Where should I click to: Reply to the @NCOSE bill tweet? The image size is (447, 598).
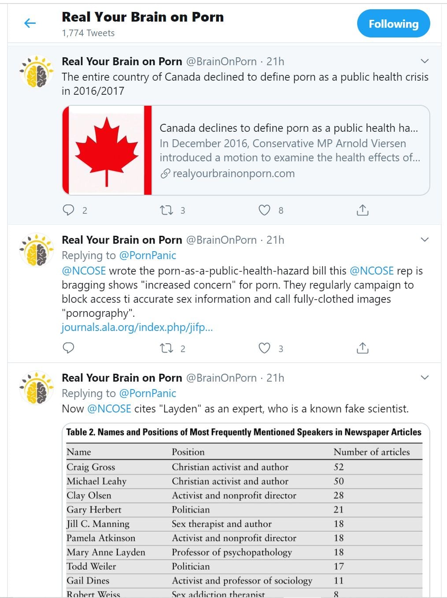click(68, 348)
